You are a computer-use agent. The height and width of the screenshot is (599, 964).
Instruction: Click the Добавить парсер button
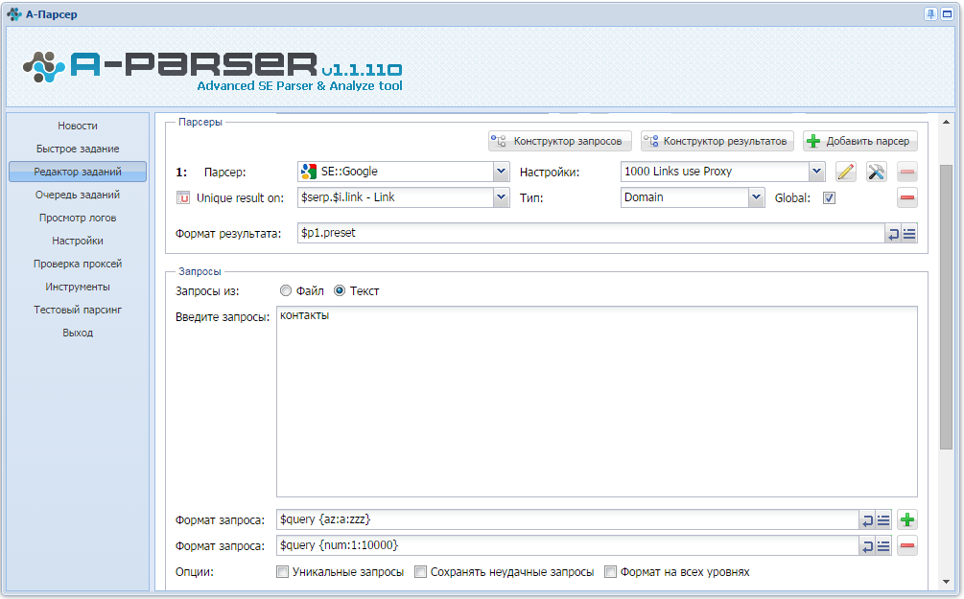[860, 141]
